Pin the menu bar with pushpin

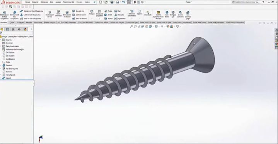pyautogui.click(x=94, y=2)
